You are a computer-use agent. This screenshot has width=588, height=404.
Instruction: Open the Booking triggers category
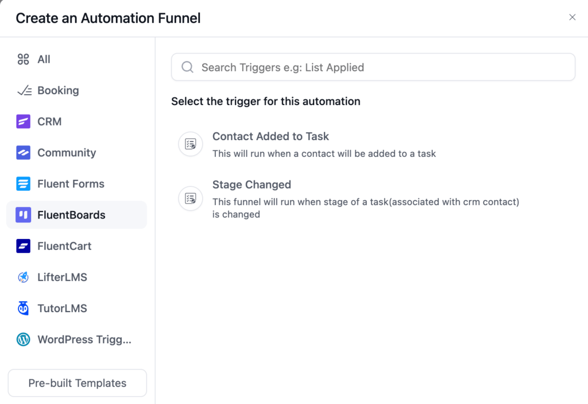(x=76, y=90)
